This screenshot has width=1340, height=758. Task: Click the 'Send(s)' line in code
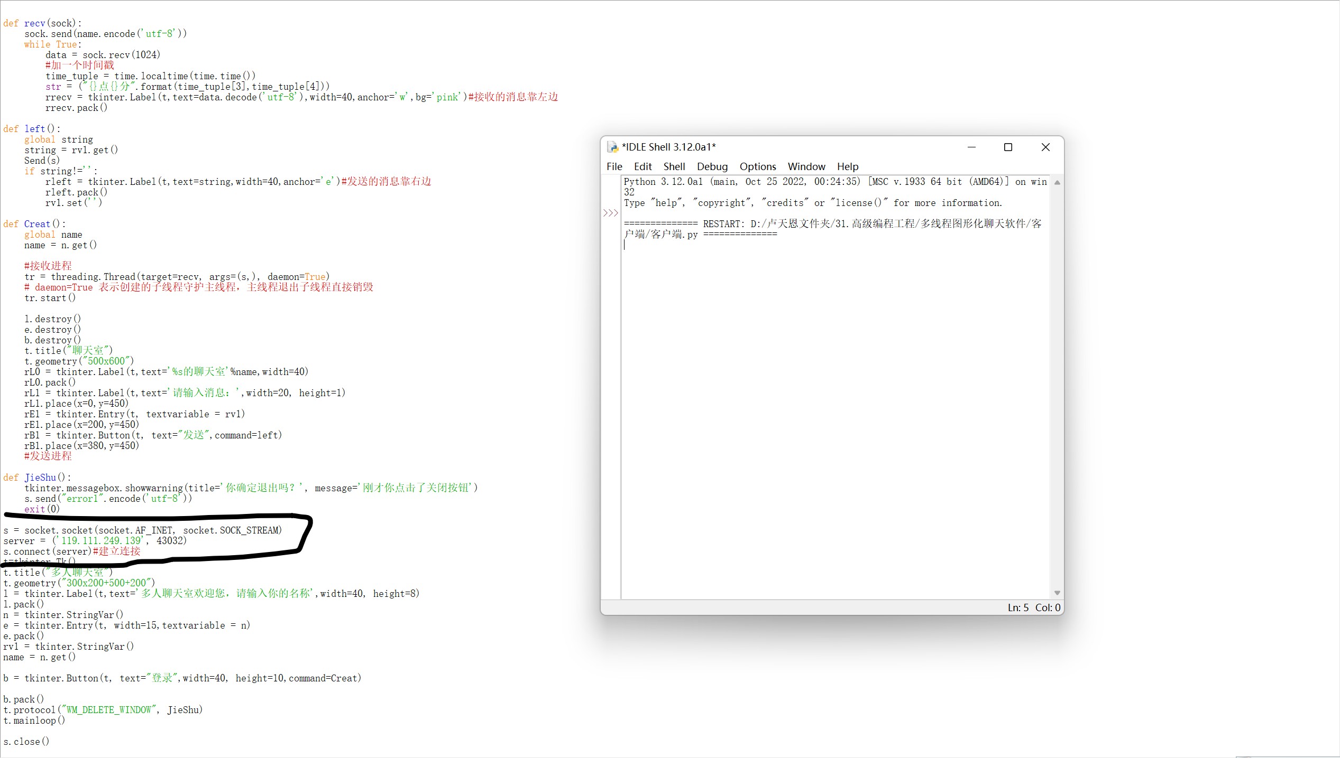click(x=42, y=161)
